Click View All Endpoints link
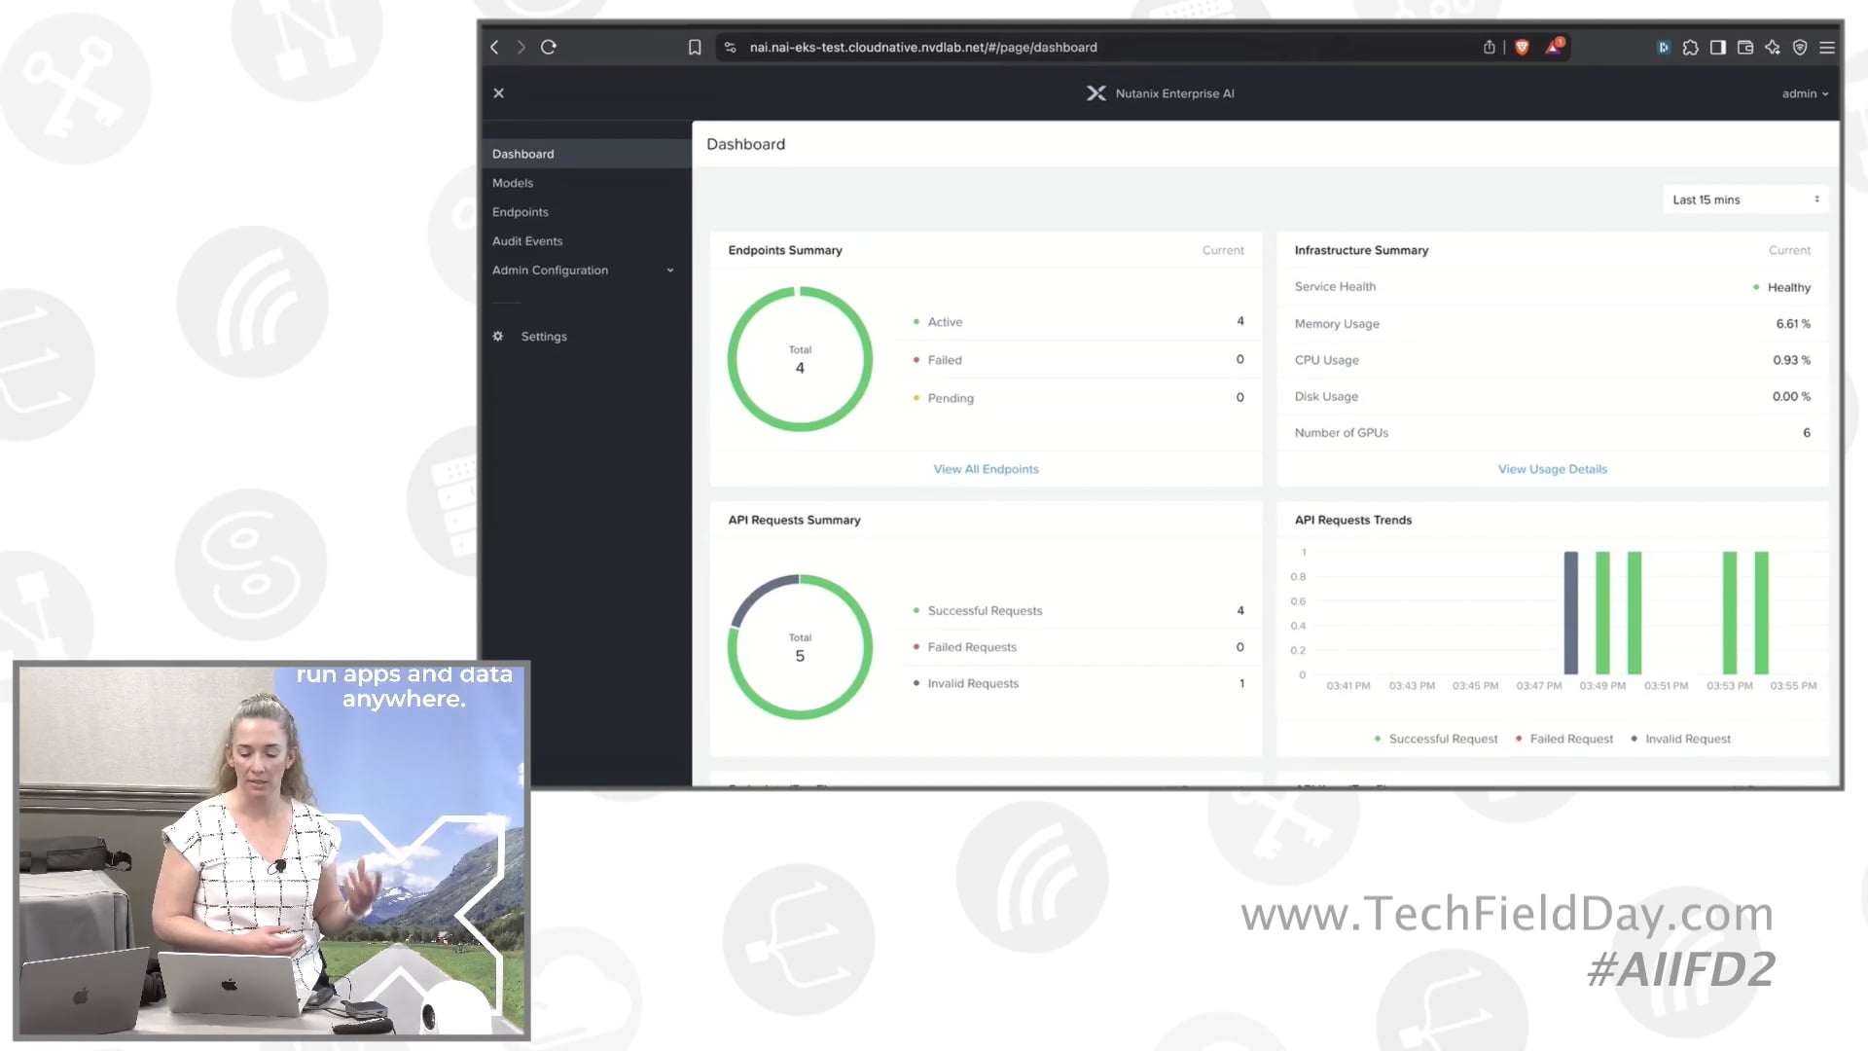The image size is (1868, 1051). pos(986,468)
